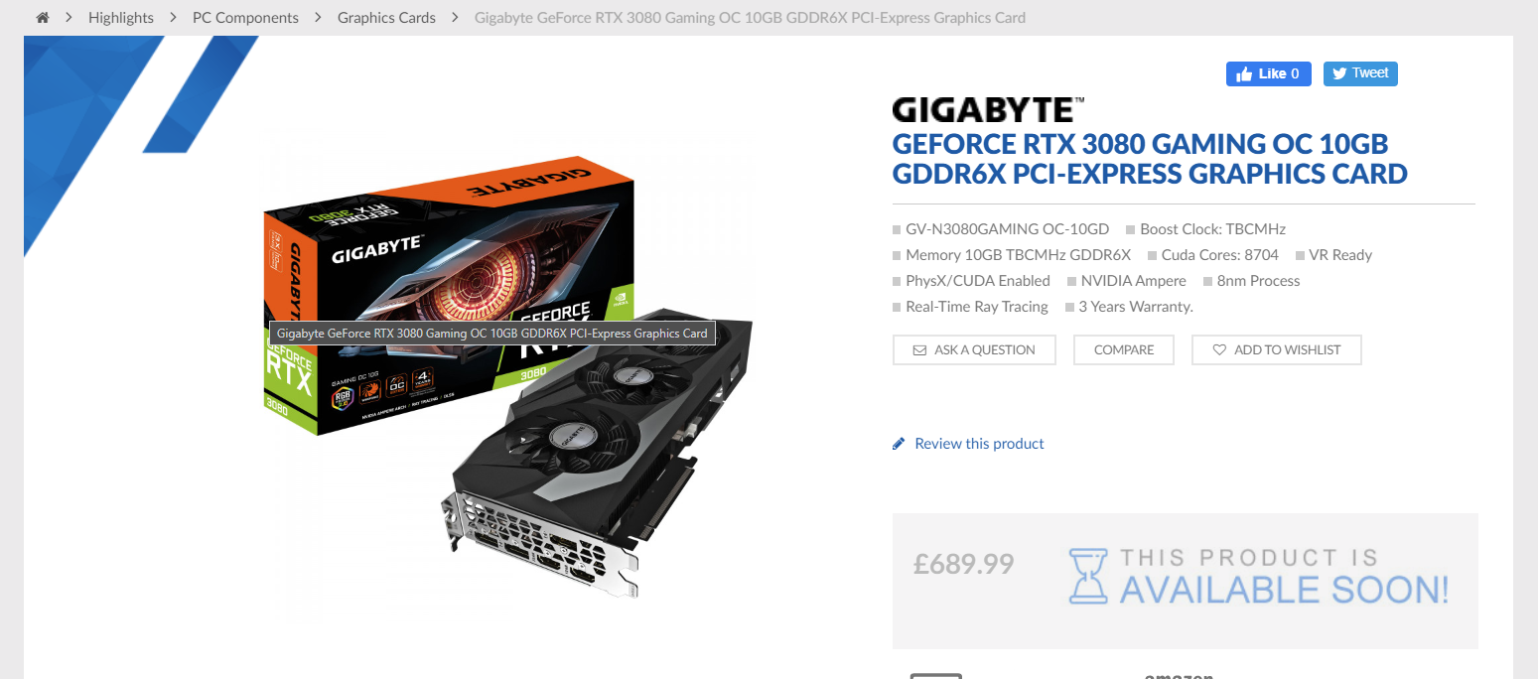Go to PC Components breadcrumb

point(245,18)
